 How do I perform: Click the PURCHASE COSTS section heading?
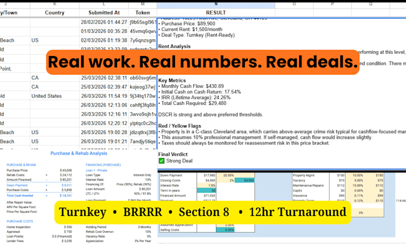[x=20, y=221]
